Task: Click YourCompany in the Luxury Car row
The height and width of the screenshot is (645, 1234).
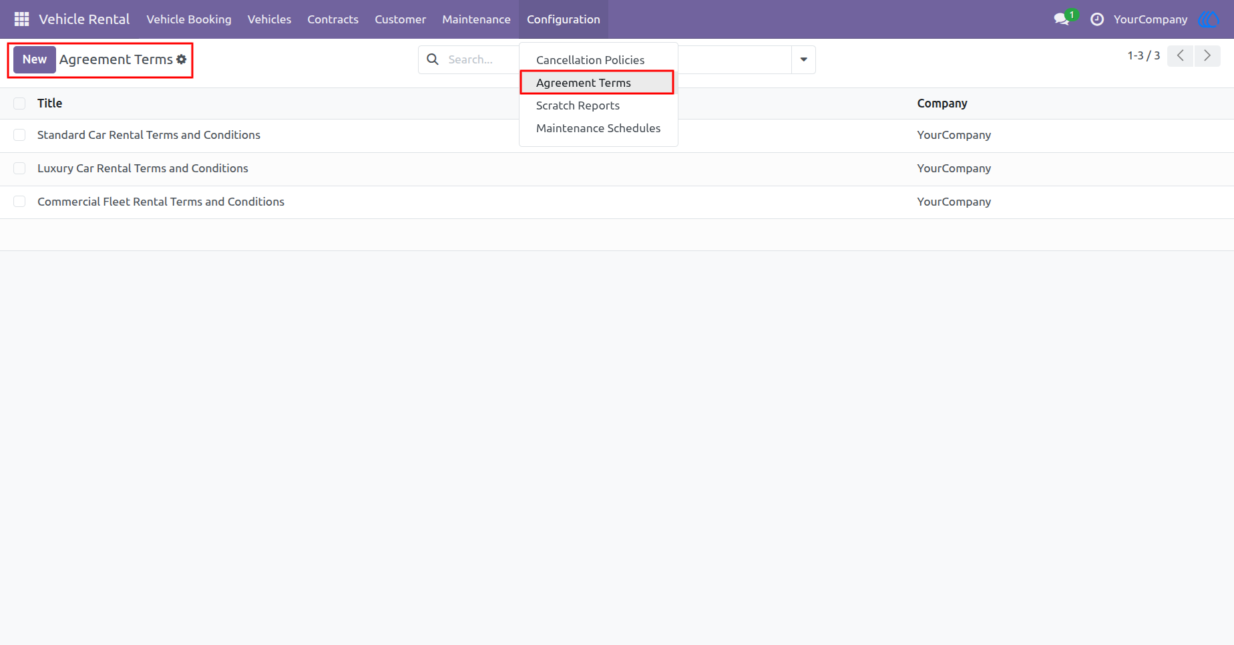Action: point(954,168)
